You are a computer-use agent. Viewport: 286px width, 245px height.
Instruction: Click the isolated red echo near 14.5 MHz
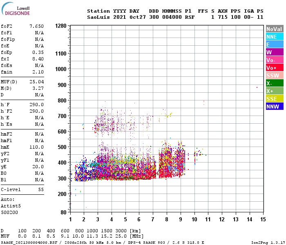[x=257, y=87]
